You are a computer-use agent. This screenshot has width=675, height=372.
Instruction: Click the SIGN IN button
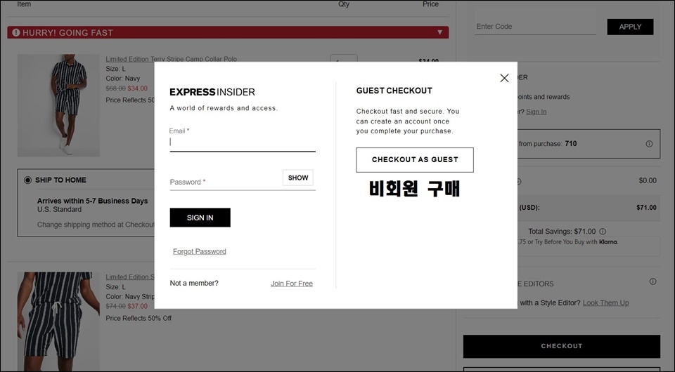(x=200, y=218)
